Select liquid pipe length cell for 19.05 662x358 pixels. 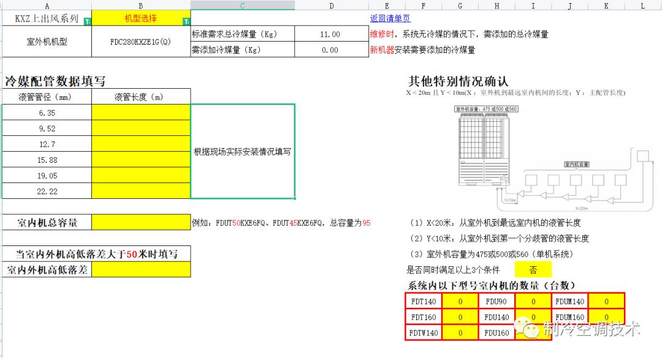coord(141,176)
